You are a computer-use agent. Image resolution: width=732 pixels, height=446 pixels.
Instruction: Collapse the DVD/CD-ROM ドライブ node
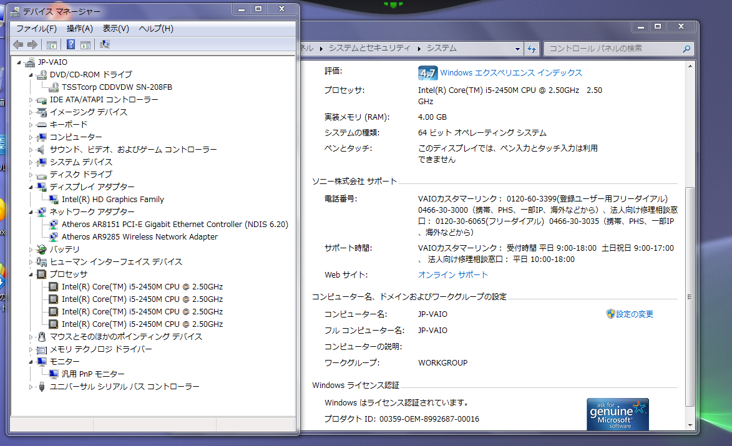(31, 75)
